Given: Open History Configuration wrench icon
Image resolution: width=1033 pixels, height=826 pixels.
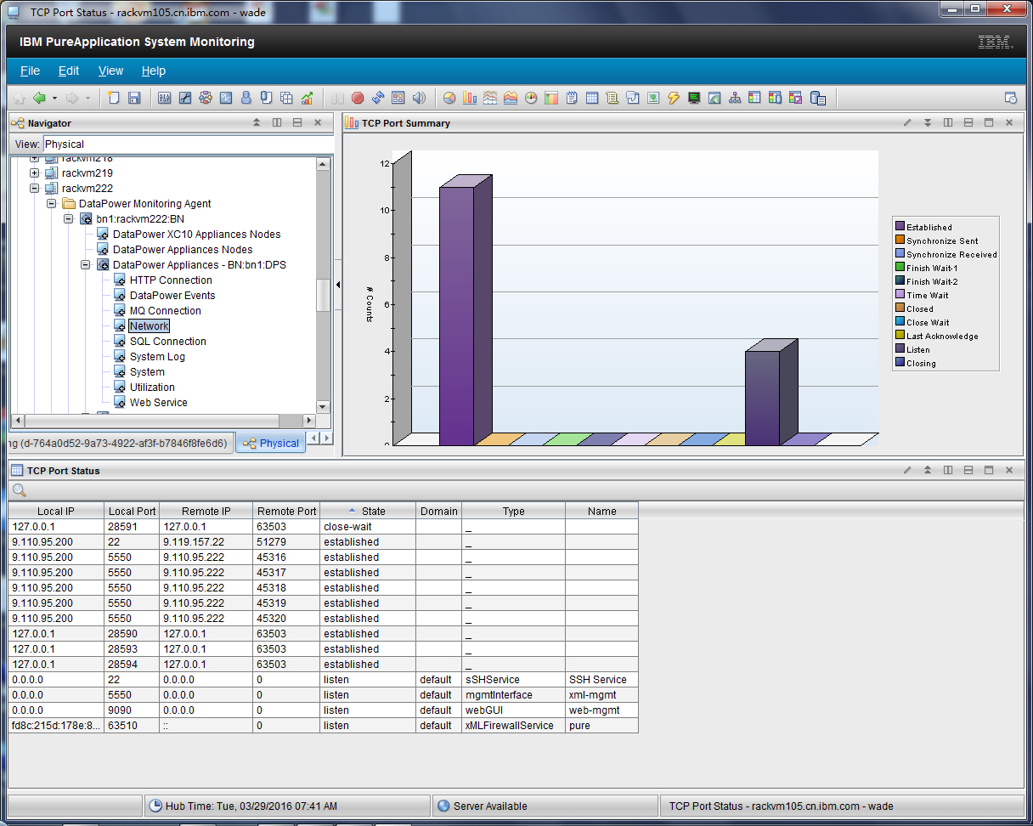Looking at the screenshot, I should 184,98.
